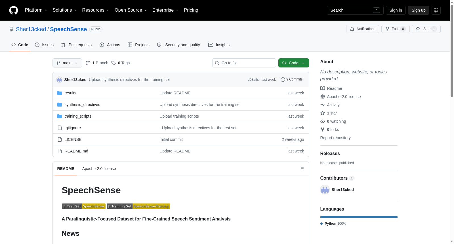Open the README outline icon
The width and height of the screenshot is (454, 244).
pos(302,169)
